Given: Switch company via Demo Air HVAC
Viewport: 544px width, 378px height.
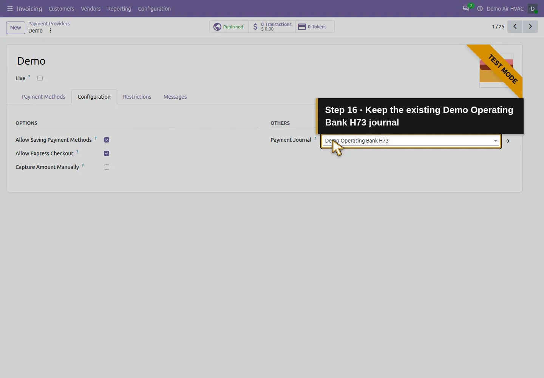Looking at the screenshot, I should (x=505, y=9).
